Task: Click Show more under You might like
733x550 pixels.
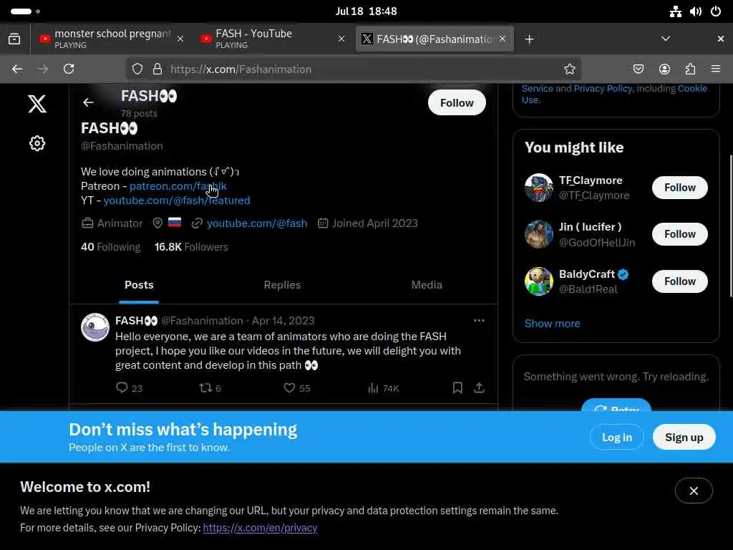Action: click(x=552, y=324)
